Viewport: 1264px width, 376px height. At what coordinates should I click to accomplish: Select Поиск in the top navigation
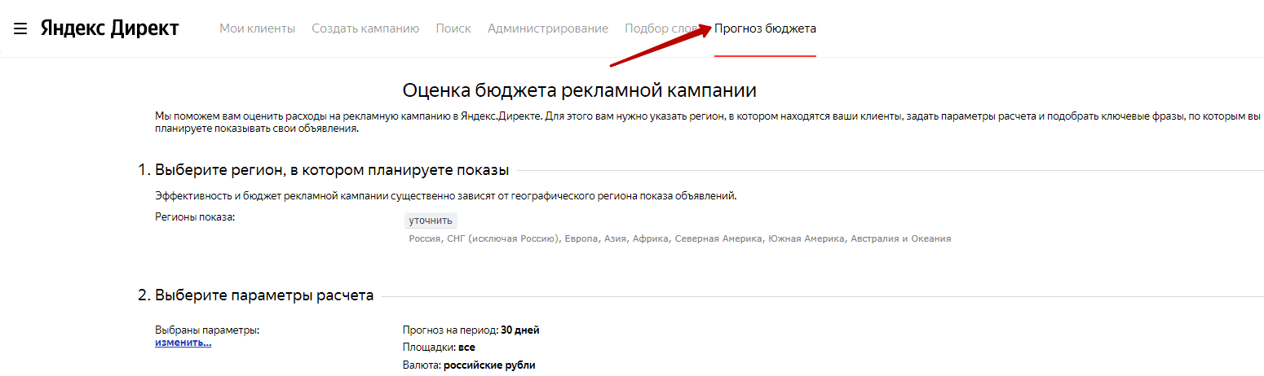[453, 28]
